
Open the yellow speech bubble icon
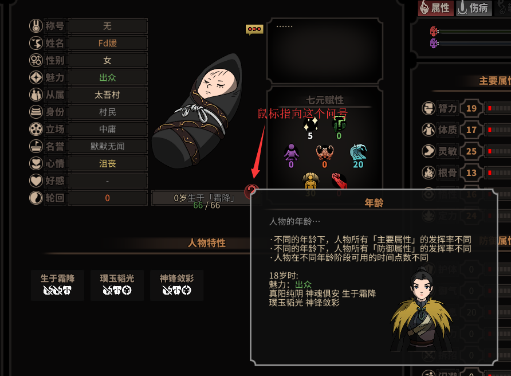(x=254, y=29)
